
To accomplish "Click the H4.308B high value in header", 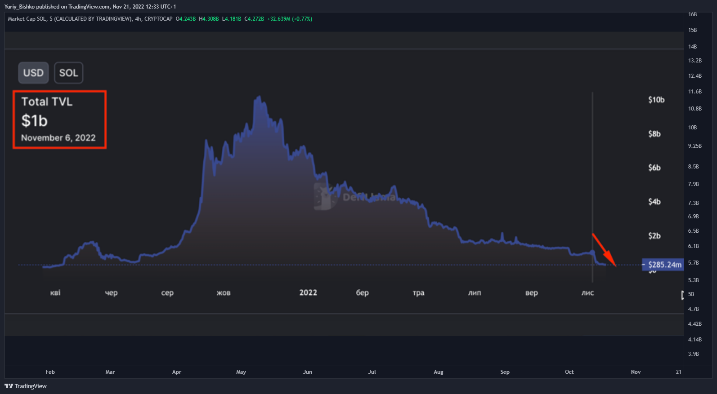I will pyautogui.click(x=209, y=19).
